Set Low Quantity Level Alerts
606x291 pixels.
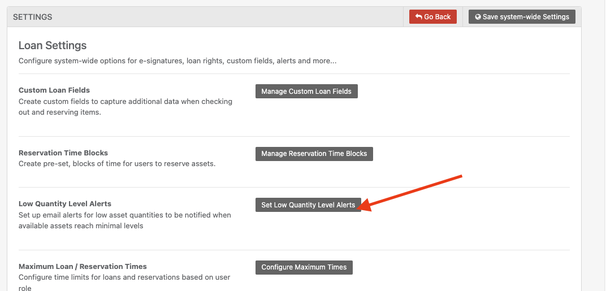tap(308, 205)
